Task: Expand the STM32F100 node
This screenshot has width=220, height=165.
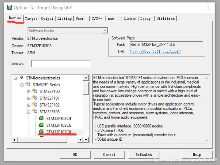Action: (29, 92)
